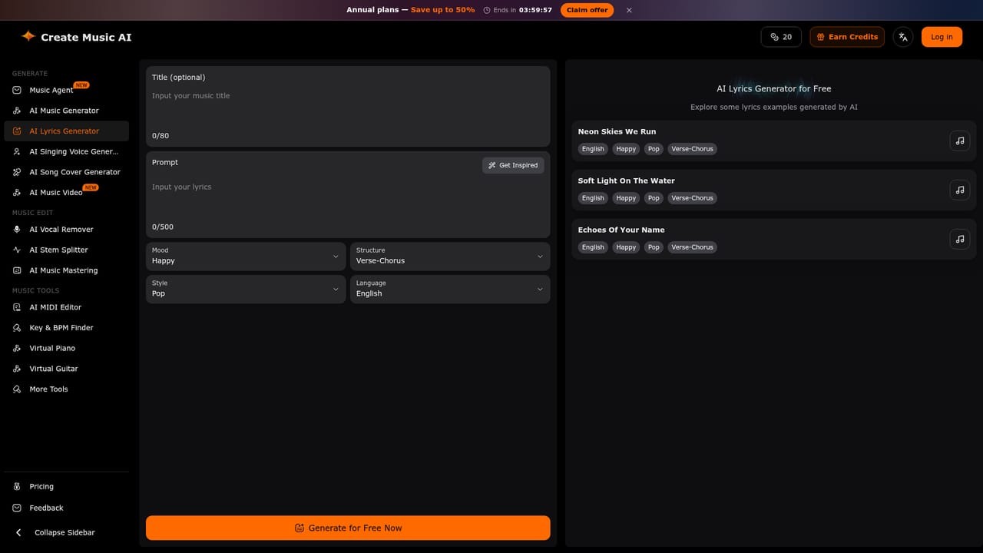Go to Pricing in the sidebar

point(66,486)
